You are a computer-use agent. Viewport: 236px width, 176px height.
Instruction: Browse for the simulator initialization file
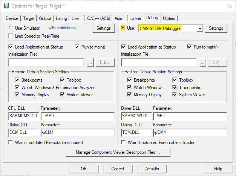pos(90,63)
